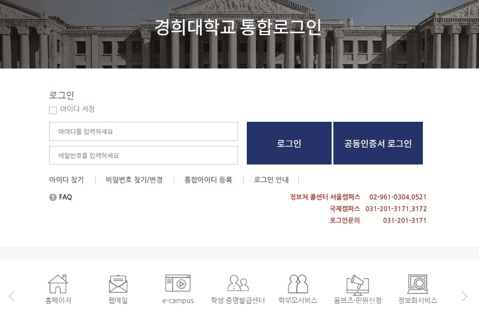Viewport: 479px width, 322px height.
Task: Open the 홈페이지 house icon
Action: (x=58, y=284)
